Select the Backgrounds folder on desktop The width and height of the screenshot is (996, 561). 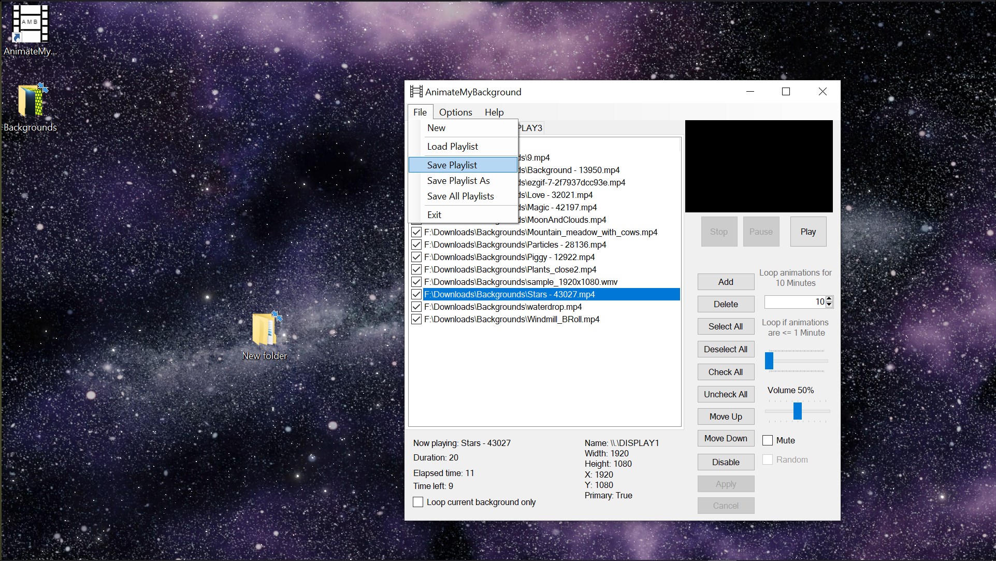tap(31, 102)
